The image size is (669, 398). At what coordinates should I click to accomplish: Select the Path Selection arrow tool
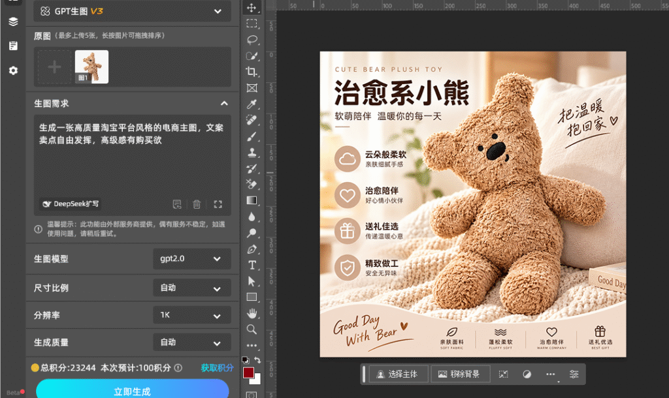[x=252, y=281]
